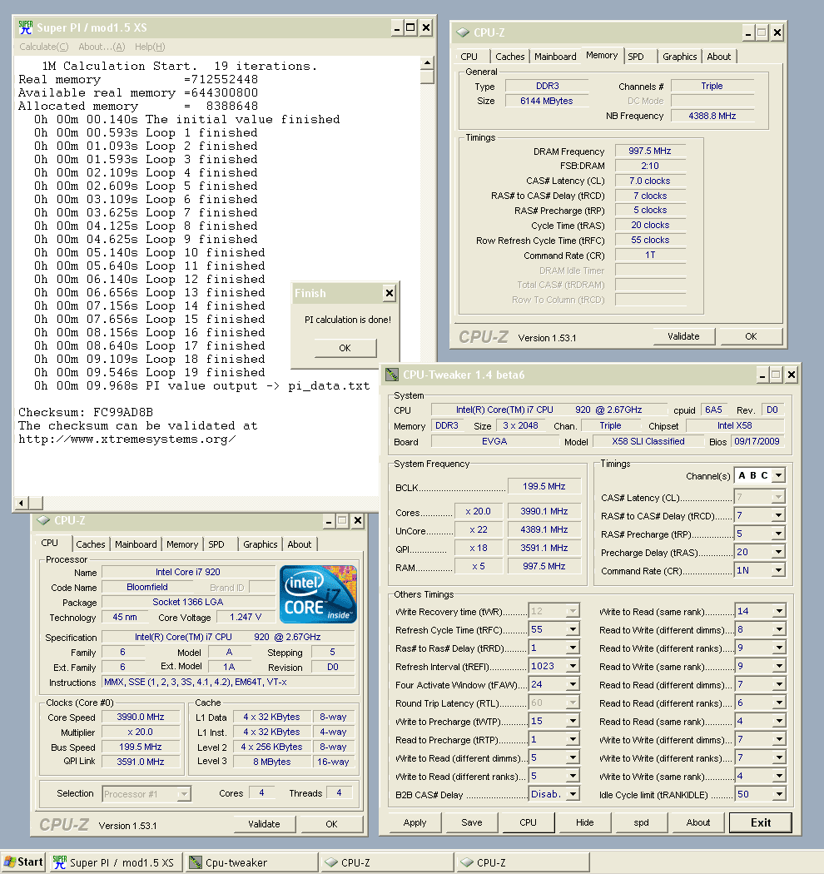Activate the second CPU-Z taskbar button
This screenshot has width=824, height=874.
[522, 862]
